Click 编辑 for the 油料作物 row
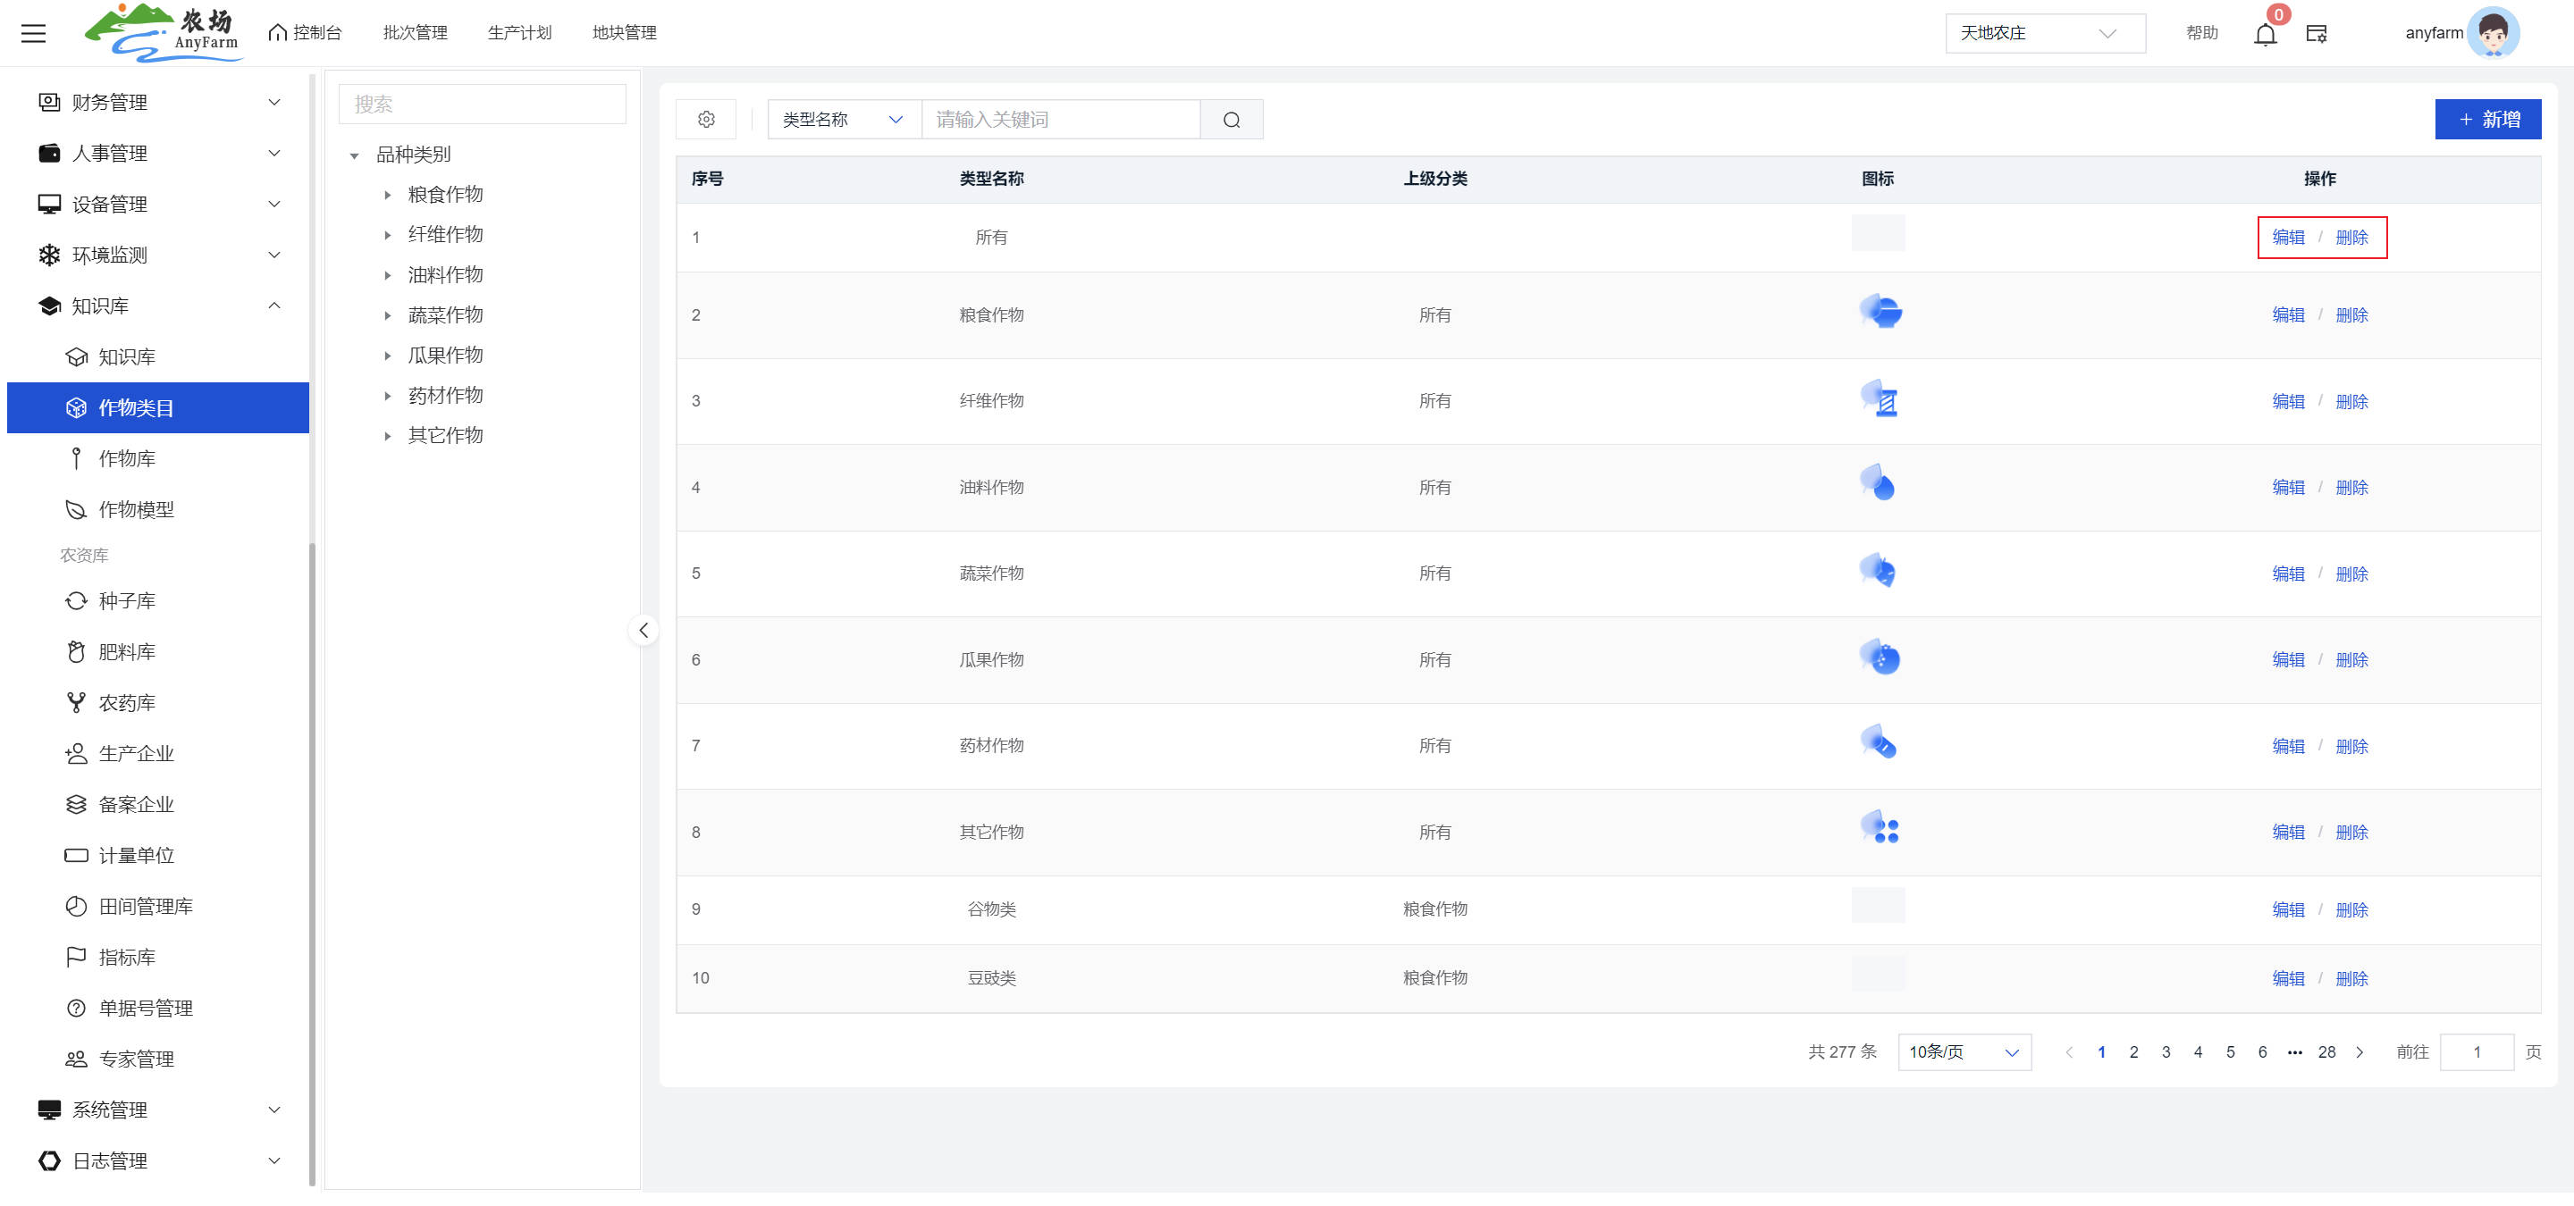 click(2287, 487)
